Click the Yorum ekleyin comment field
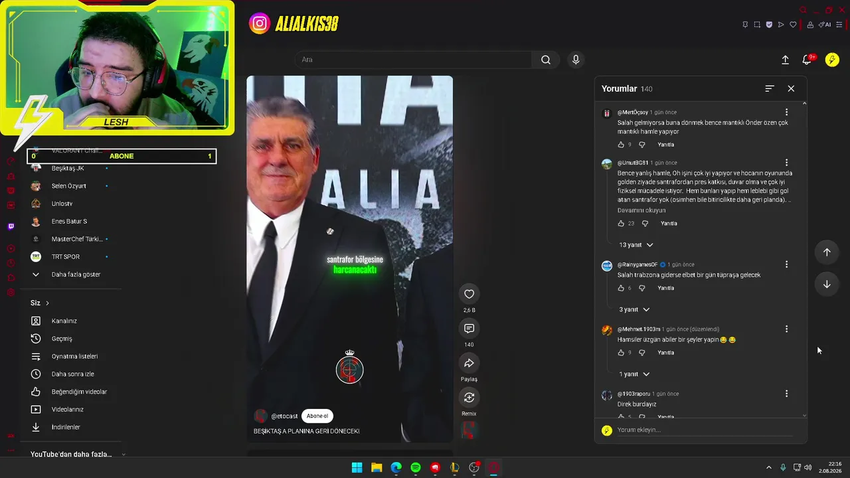This screenshot has height=478, width=850. (704, 430)
